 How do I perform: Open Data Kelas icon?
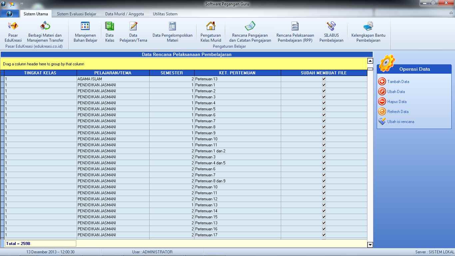pos(110,26)
